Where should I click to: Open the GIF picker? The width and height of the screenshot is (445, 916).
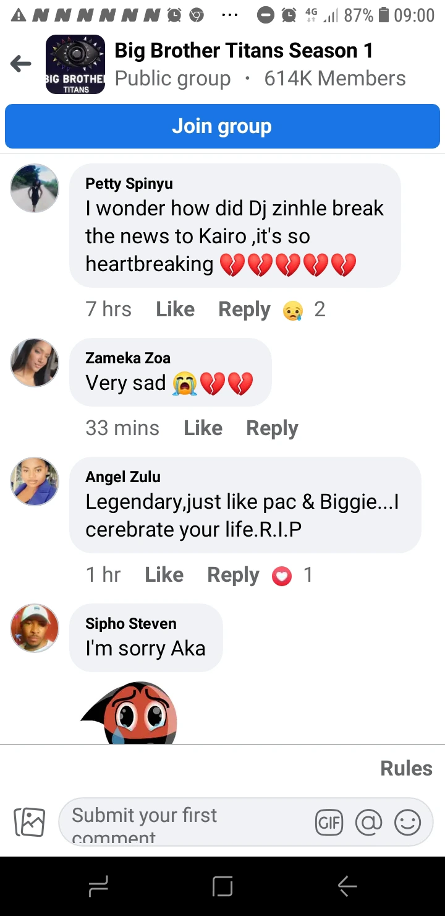(x=329, y=823)
